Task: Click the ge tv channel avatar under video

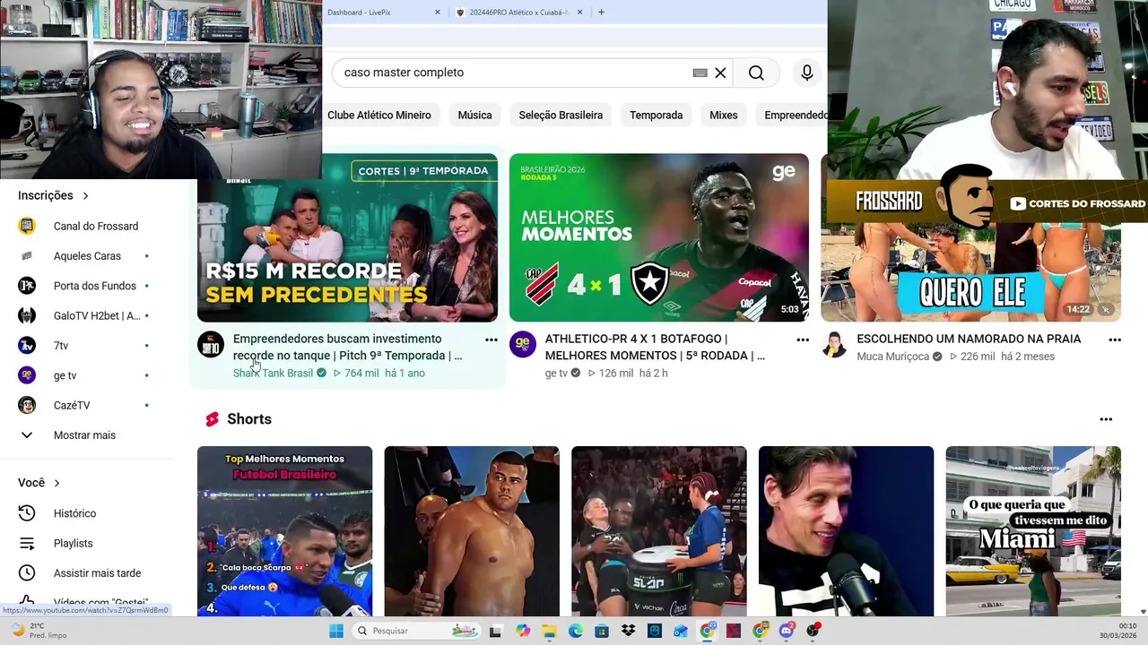Action: click(523, 344)
